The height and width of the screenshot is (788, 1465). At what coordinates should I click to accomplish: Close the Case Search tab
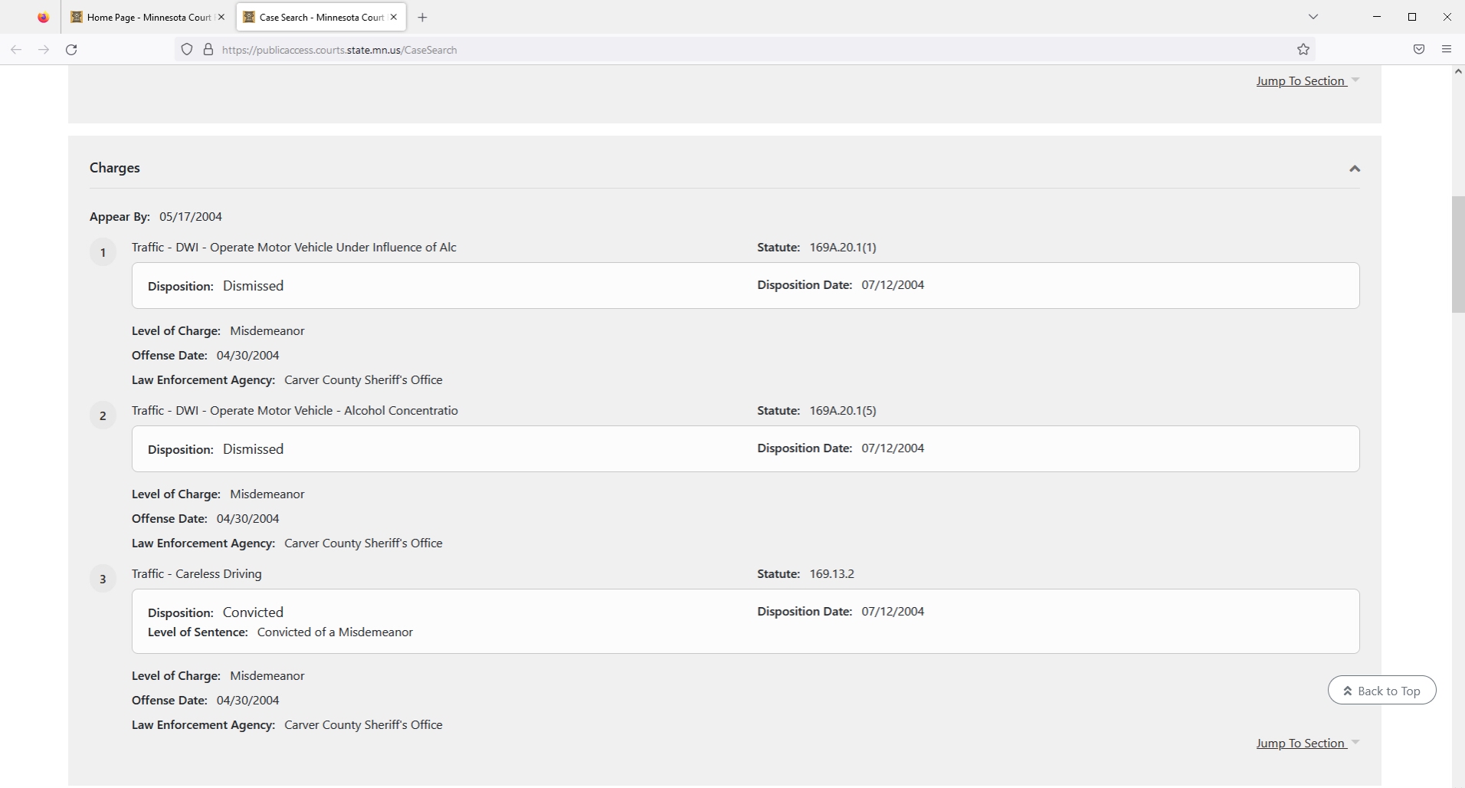click(x=394, y=17)
